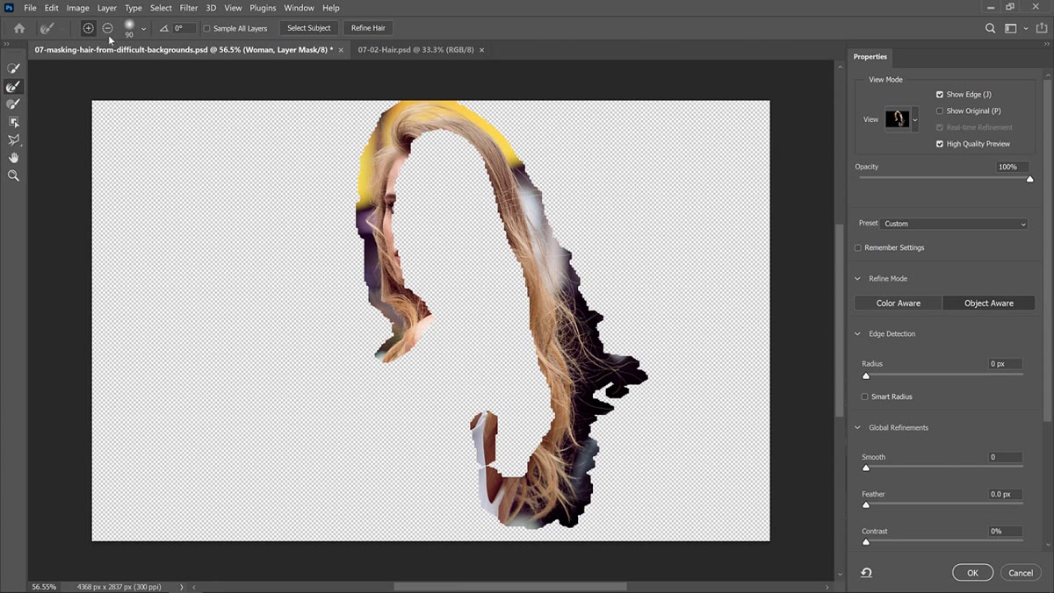
Task: Enable Smart Radius checkbox
Action: point(865,397)
